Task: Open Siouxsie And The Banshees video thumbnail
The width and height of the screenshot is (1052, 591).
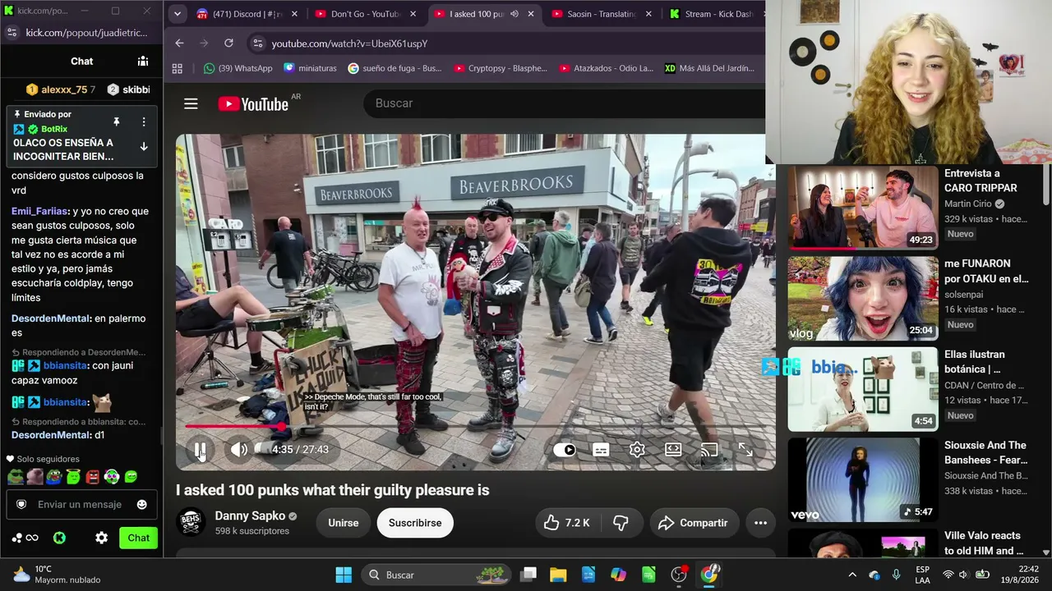Action: point(863,480)
